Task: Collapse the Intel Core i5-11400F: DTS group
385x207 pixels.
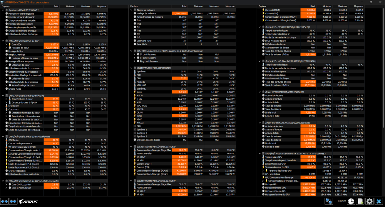Action: (x=3, y=96)
